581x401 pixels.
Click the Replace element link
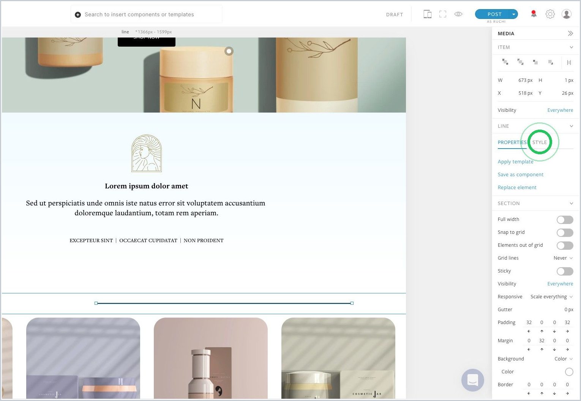[517, 187]
